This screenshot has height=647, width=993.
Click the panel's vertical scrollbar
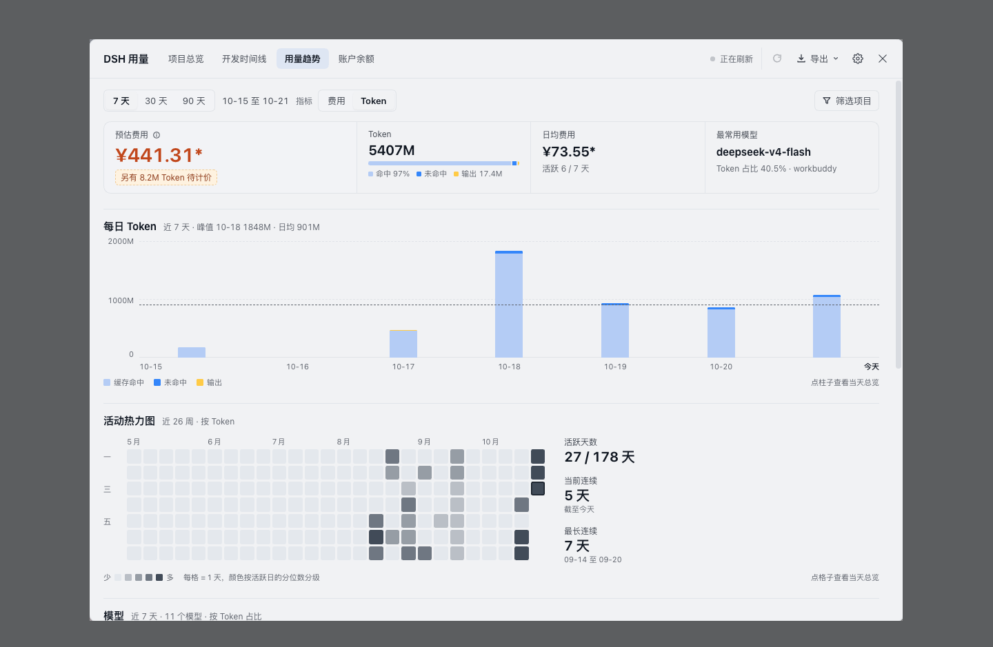(898, 225)
